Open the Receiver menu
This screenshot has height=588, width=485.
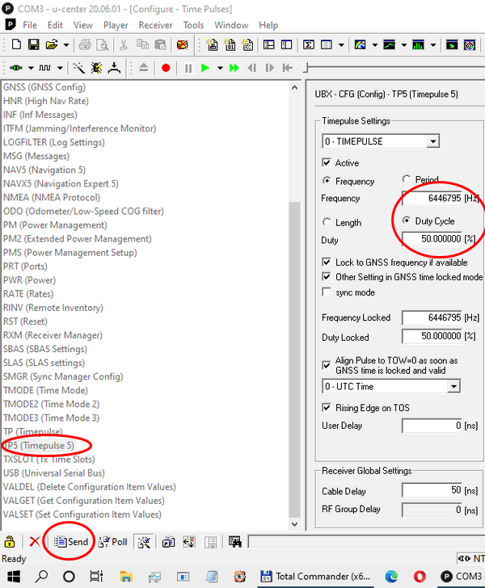click(x=155, y=25)
